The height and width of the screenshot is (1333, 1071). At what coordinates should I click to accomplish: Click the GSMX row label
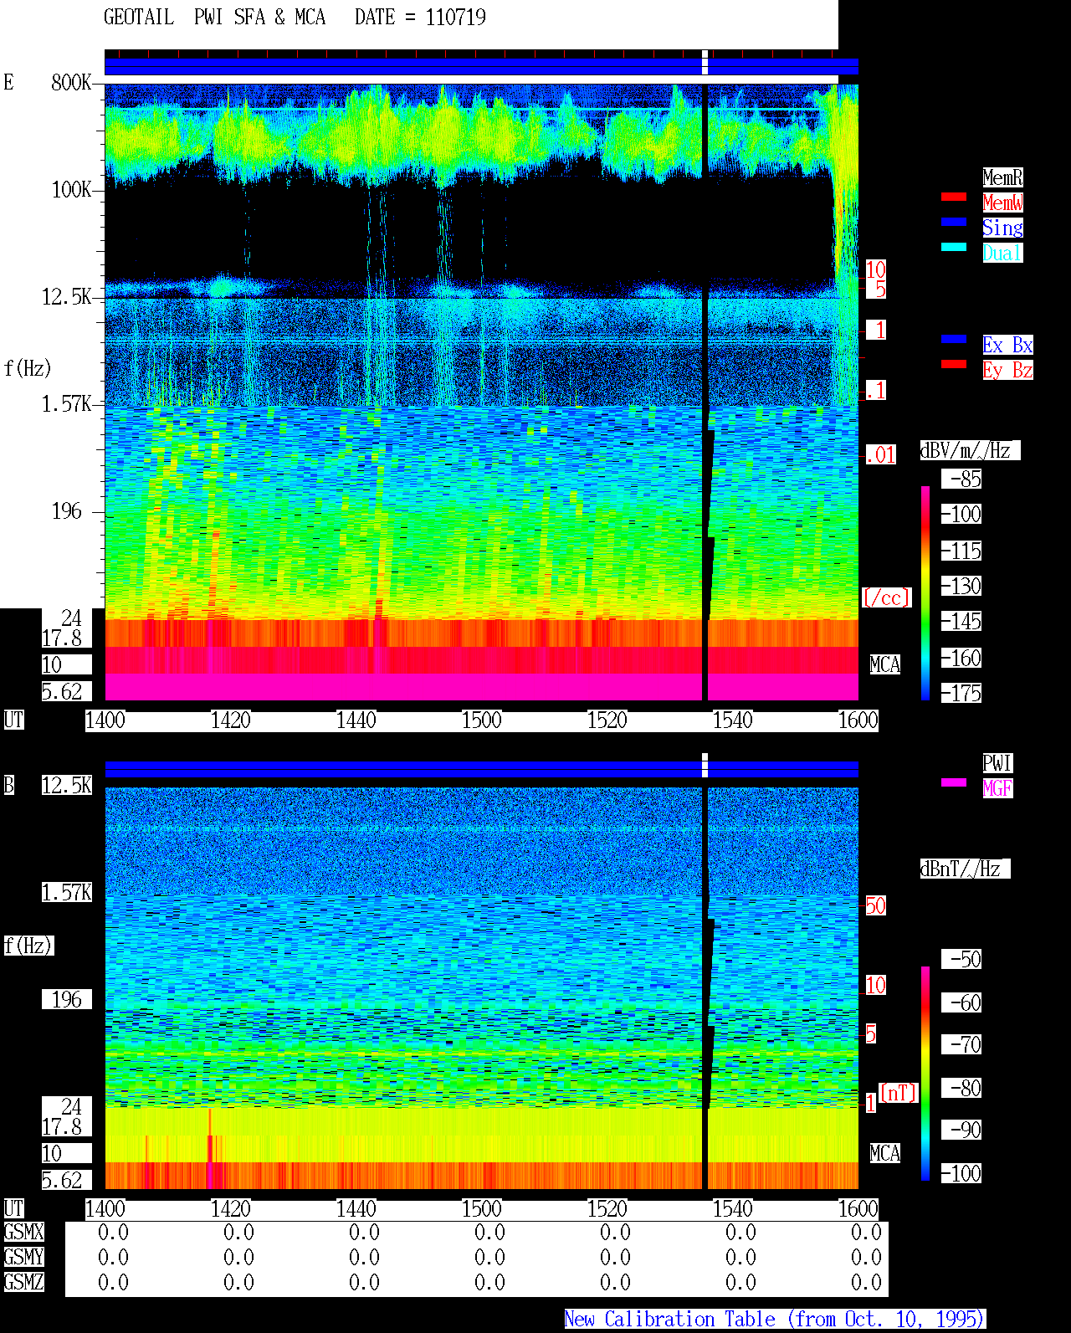23,1233
